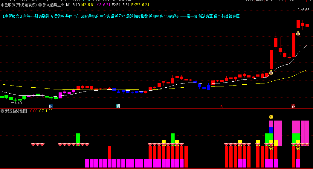The image size is (313, 169).
Task: Click the 财 marker under the chart
Action: [x=51, y=106]
